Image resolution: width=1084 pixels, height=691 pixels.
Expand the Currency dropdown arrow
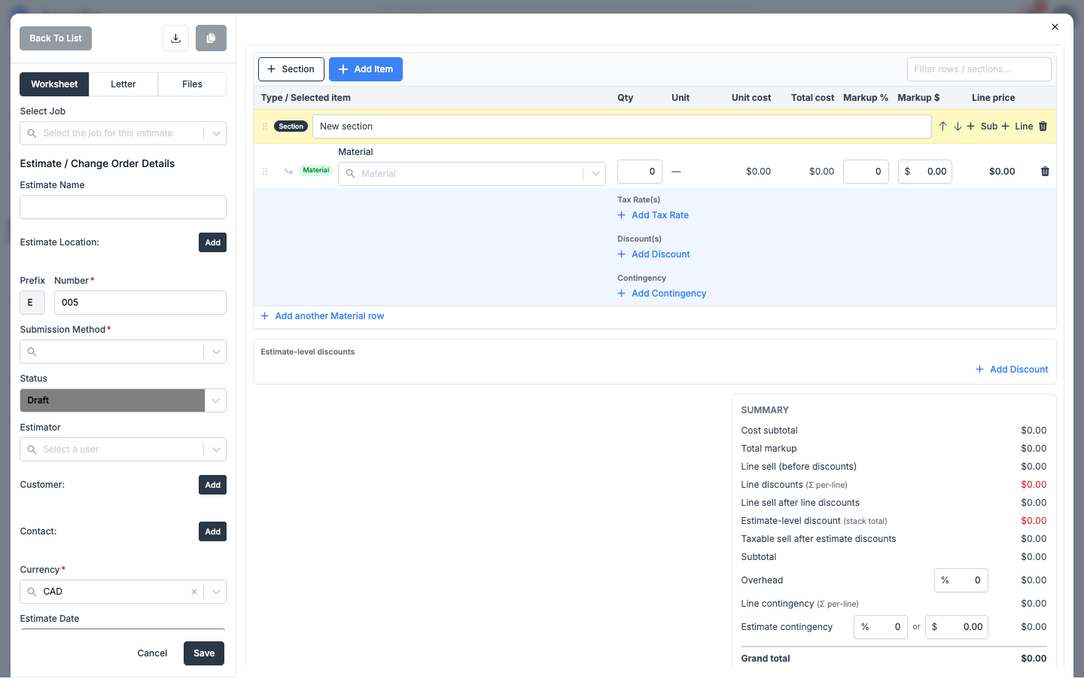[215, 592]
